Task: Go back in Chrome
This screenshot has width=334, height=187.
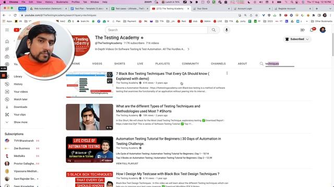Action: coord(4,15)
